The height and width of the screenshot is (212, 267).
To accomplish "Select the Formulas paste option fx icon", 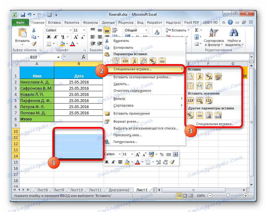I will point(200,76).
